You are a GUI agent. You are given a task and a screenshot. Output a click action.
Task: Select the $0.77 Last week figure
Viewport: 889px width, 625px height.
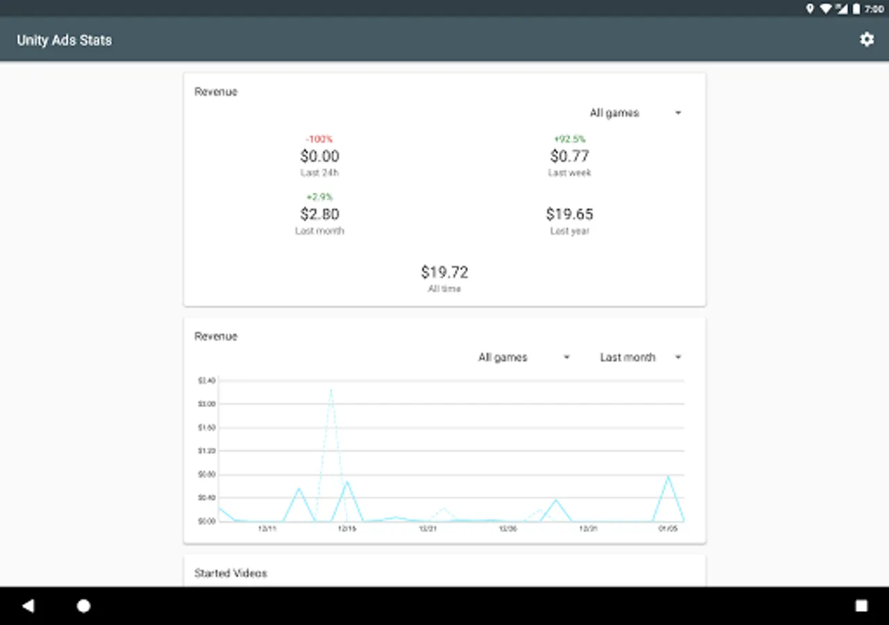pyautogui.click(x=570, y=156)
